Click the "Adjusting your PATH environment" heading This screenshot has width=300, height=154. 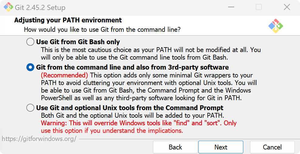coord(68,20)
